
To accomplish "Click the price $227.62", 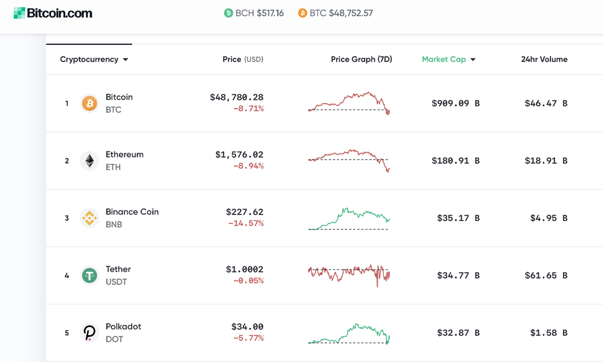I will (244, 212).
